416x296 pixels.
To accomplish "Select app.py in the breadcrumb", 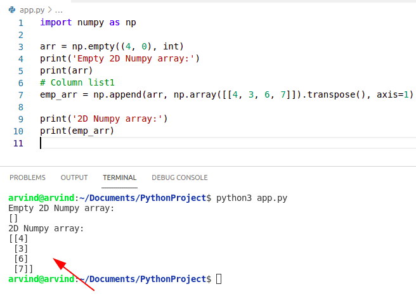I will click(32, 10).
